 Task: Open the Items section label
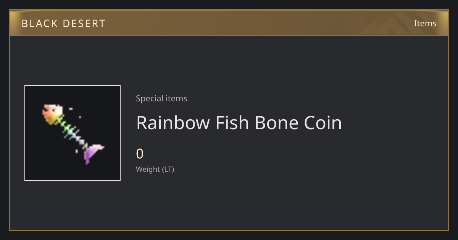[x=425, y=23]
